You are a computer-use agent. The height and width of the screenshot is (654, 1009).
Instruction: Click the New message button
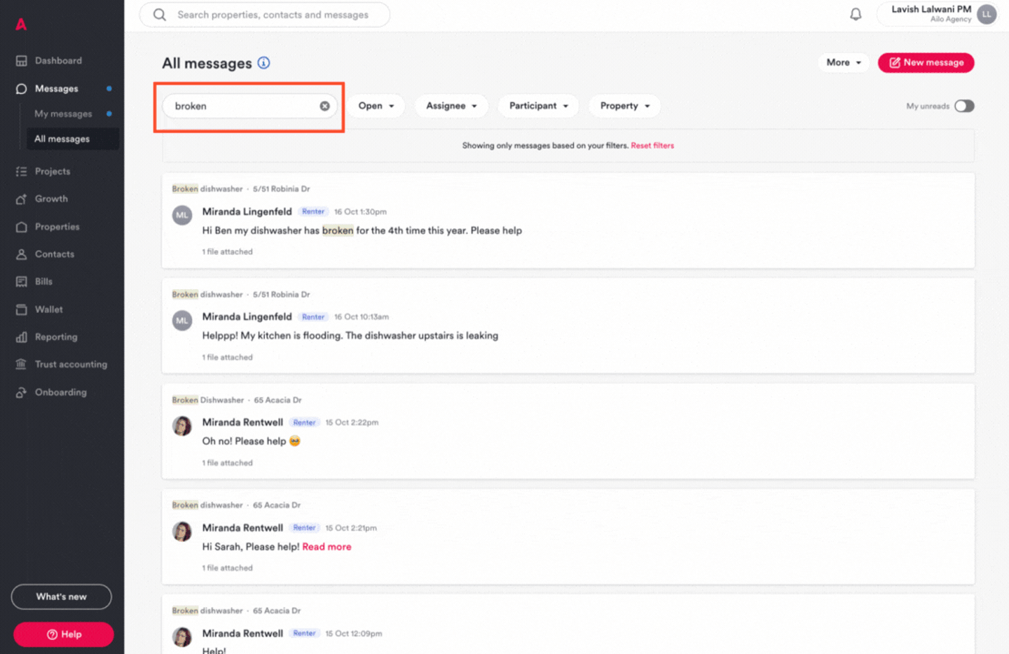pyautogui.click(x=926, y=62)
